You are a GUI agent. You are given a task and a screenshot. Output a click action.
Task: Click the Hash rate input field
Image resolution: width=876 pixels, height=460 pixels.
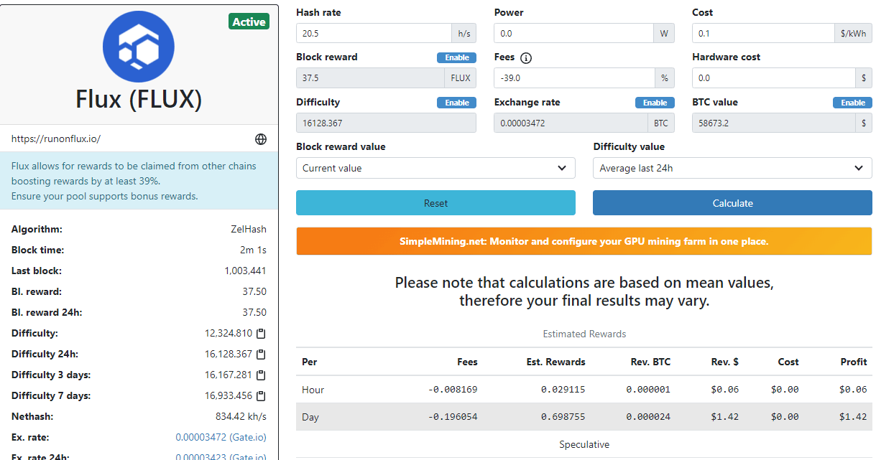(x=373, y=33)
